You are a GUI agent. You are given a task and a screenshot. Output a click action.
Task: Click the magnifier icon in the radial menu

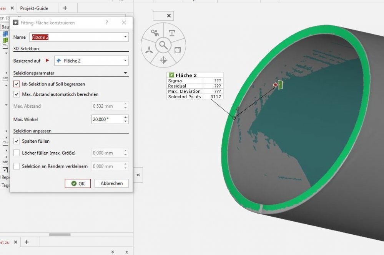pyautogui.click(x=164, y=45)
